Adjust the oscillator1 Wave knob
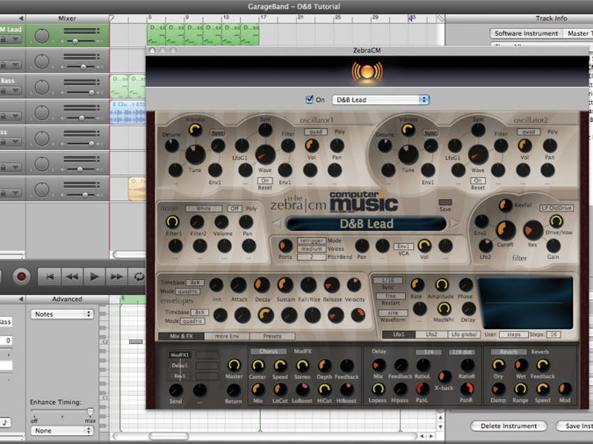 tap(264, 154)
